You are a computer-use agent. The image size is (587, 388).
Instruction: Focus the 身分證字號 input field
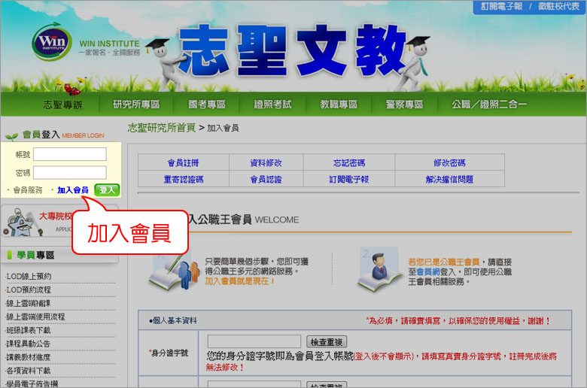coord(254,341)
